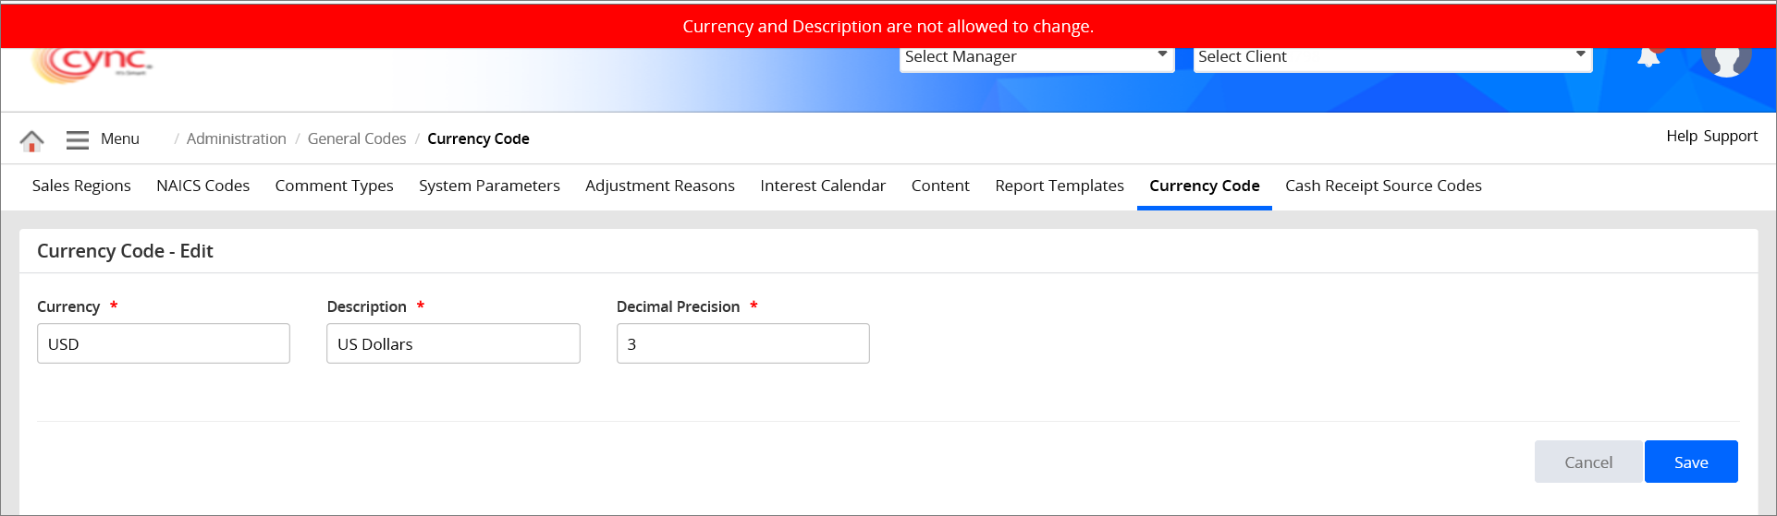Click the Decimal Precision input field
The image size is (1777, 516).
(x=742, y=343)
